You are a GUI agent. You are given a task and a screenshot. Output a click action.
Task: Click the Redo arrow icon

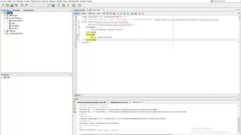click(26, 5)
